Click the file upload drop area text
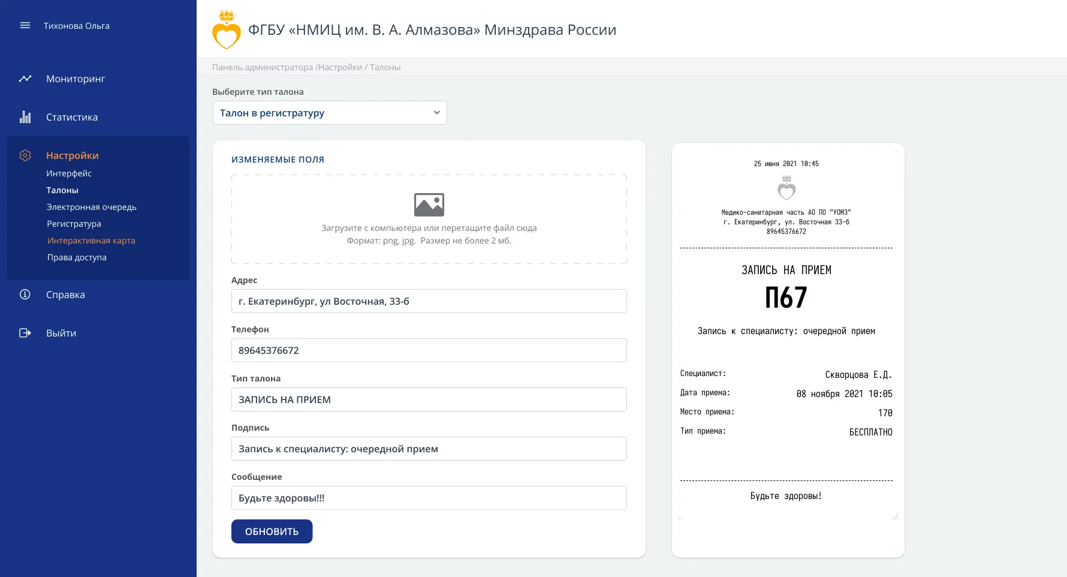The height and width of the screenshot is (577, 1067). (429, 234)
